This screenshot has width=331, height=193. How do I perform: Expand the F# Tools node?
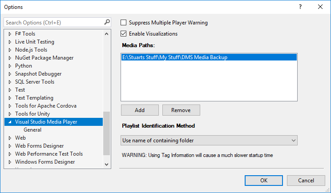click(x=10, y=34)
